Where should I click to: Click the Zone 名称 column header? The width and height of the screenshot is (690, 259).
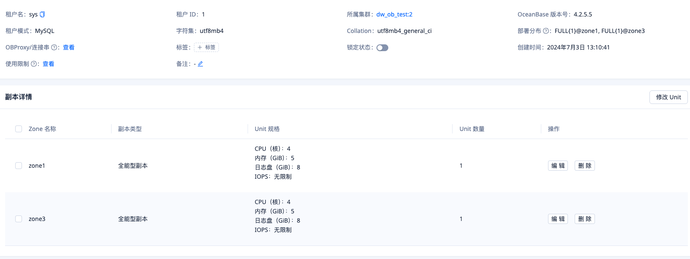coord(42,129)
